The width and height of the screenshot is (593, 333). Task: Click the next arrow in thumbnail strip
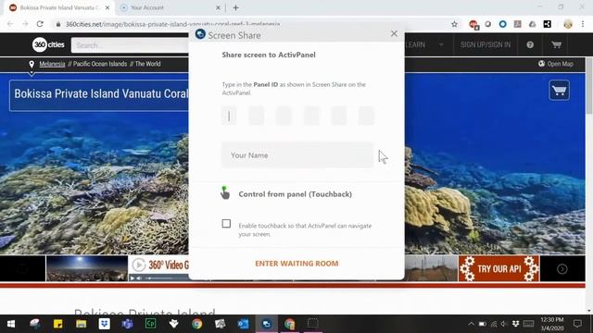(x=562, y=269)
